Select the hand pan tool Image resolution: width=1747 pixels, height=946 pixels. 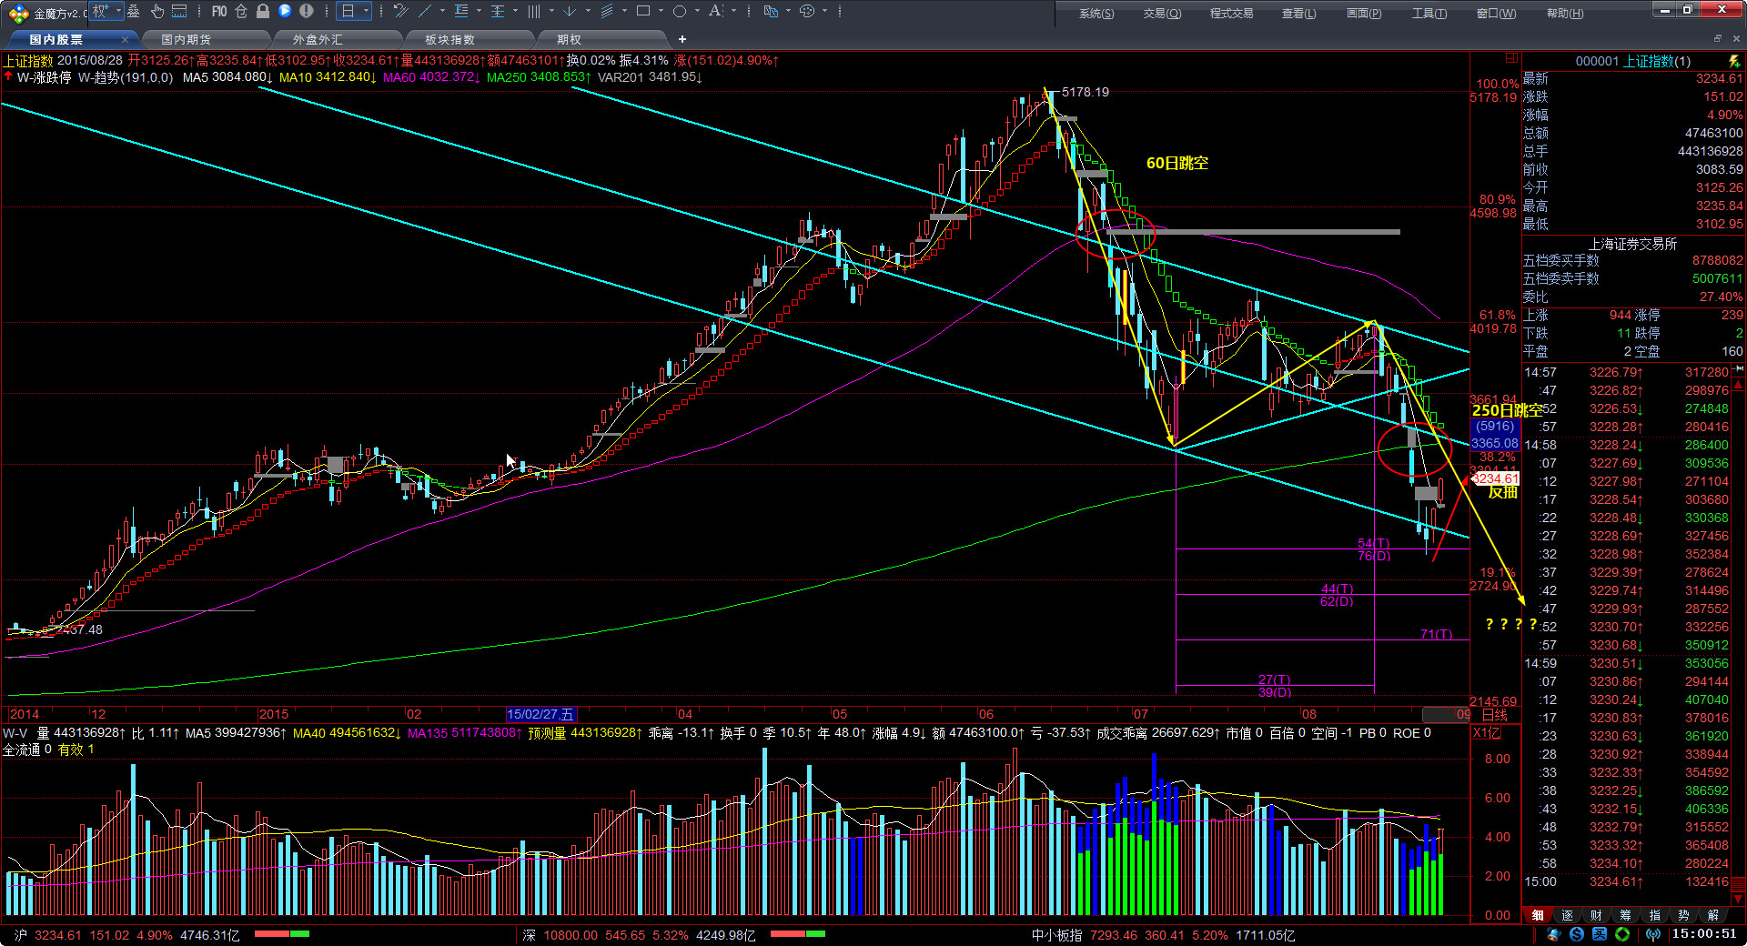click(157, 12)
